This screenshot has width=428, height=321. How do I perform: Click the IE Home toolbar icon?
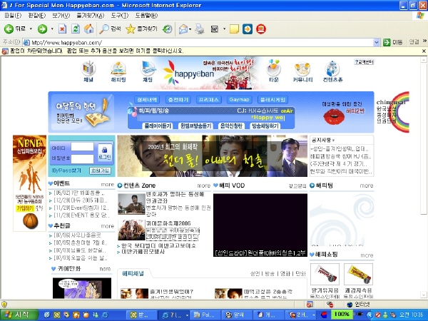[88, 29]
